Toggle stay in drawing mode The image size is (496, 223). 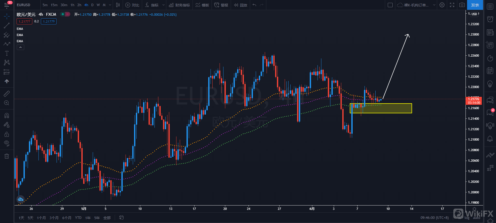point(7,125)
